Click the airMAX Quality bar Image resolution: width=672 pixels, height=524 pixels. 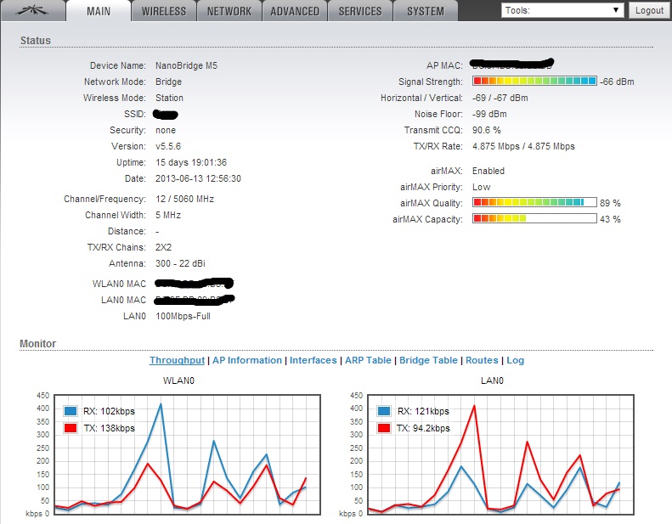click(534, 203)
